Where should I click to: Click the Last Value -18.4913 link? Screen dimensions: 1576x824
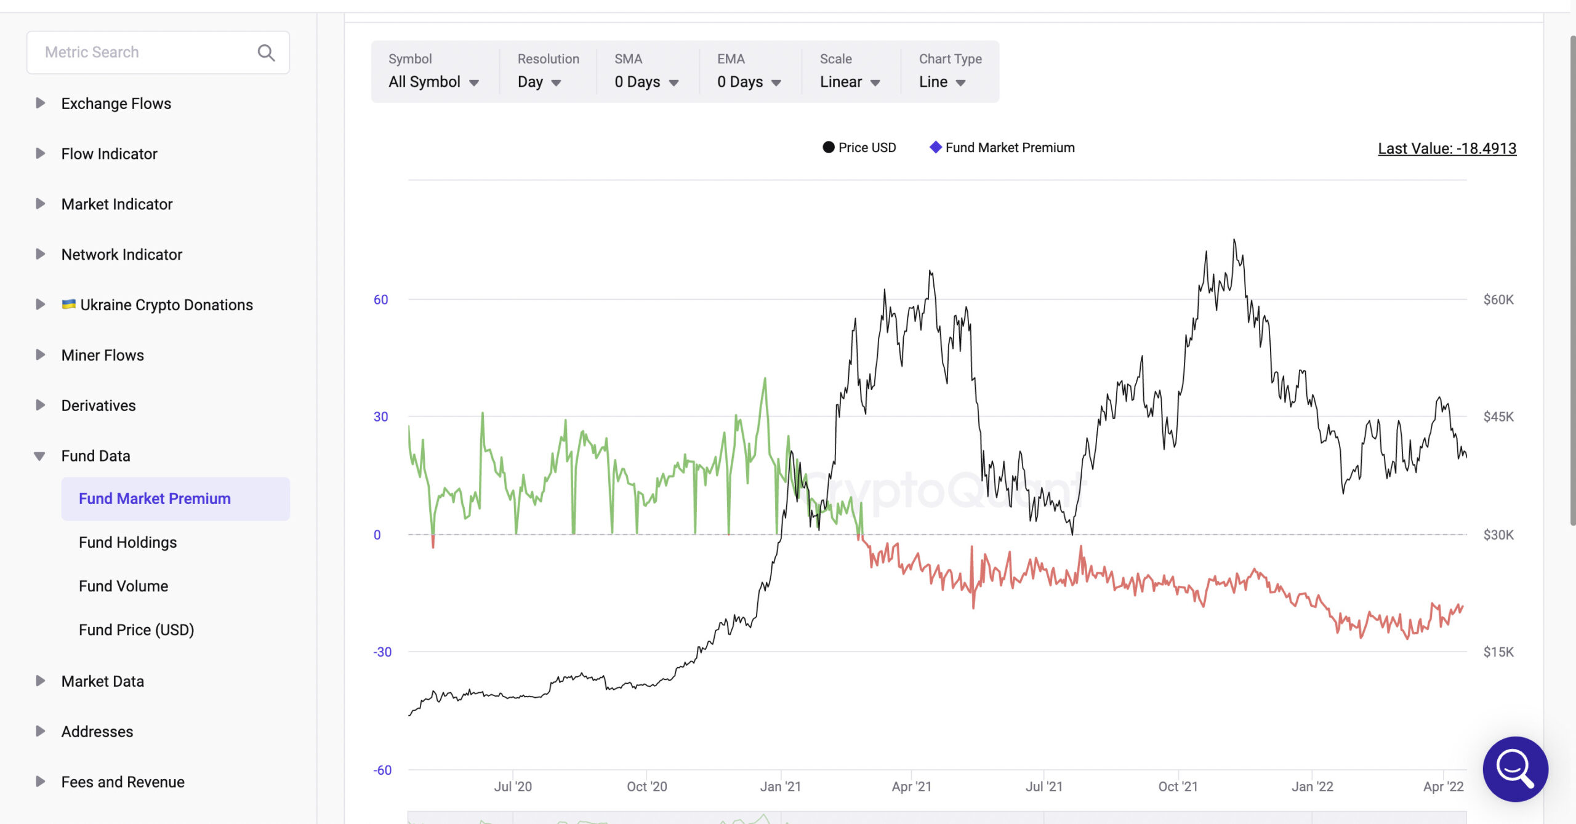pos(1447,148)
